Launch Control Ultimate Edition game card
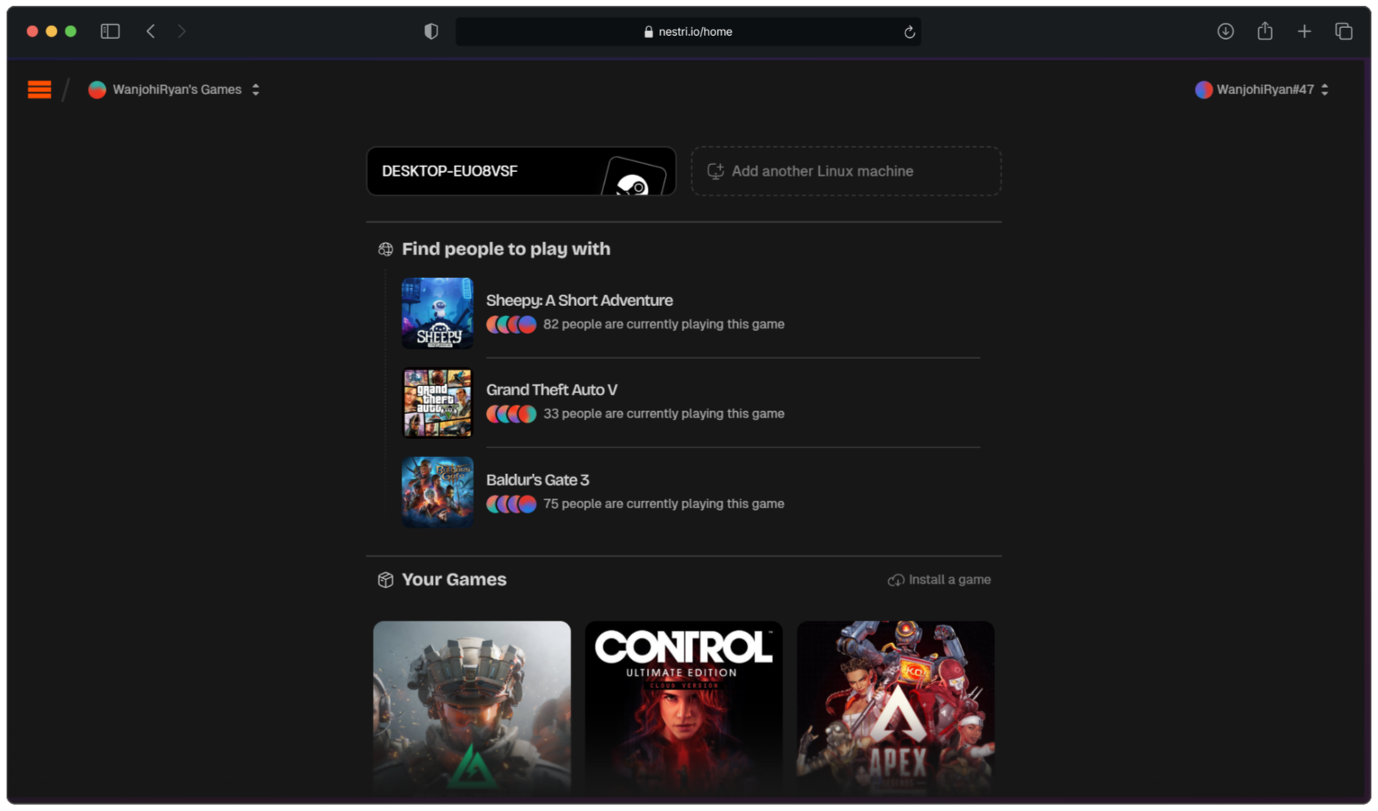Image resolution: width=1378 pixels, height=811 pixels. 683,707
